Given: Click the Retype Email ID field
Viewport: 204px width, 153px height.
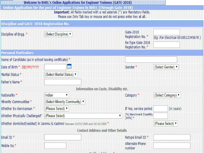Looking at the screenshot, I should coord(172,137).
